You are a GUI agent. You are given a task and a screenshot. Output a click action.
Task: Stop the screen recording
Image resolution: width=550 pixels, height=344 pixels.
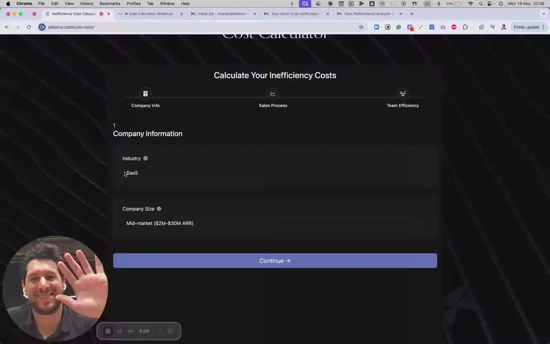pos(108,331)
